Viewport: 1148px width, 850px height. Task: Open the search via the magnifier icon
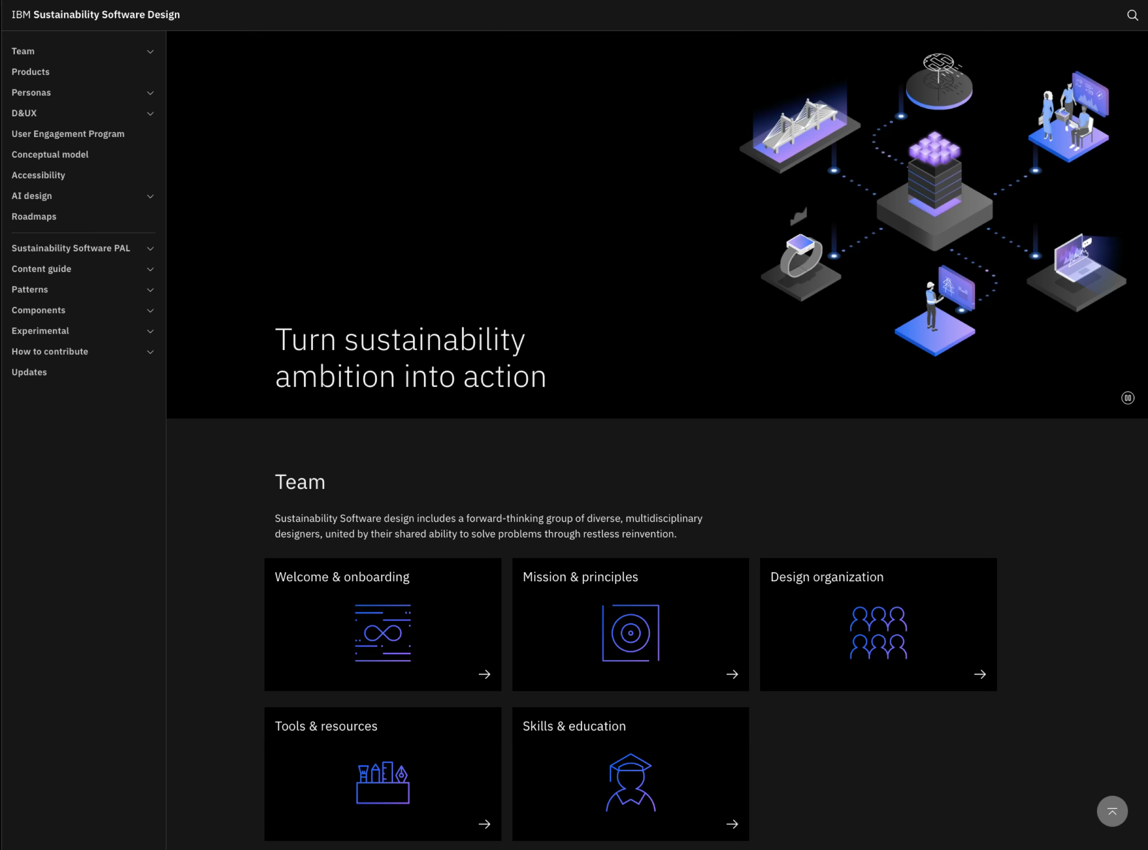[1132, 15]
